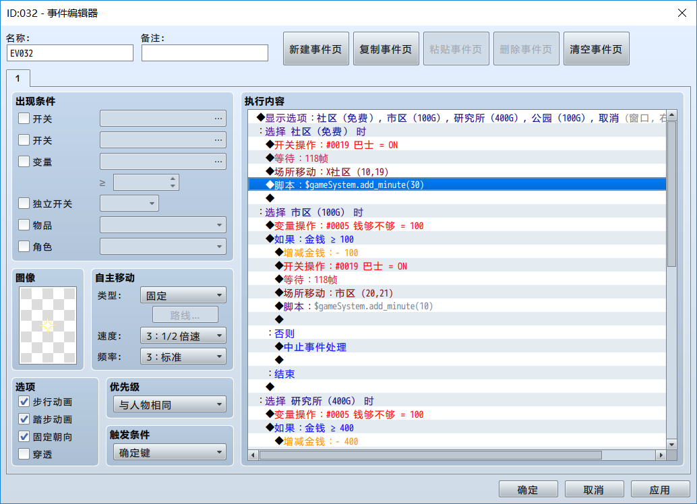697x504 pixels.
Task: Click the horizontal scrollbar thumb in 执行内容
Action: click(x=430, y=455)
